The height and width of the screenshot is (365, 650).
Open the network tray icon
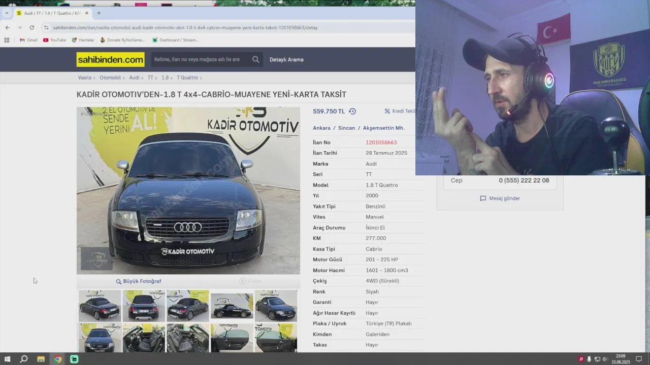[597, 359]
